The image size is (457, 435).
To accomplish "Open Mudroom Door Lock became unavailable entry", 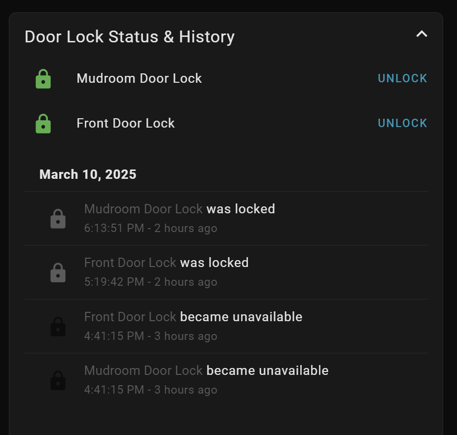I will click(226, 380).
